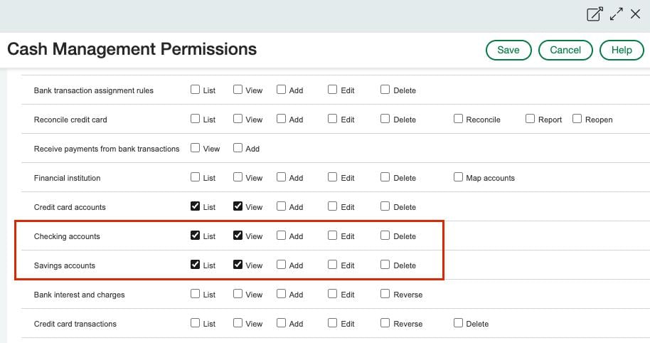This screenshot has height=343, width=650.
Task: Enable List for Bank transaction assignment rules
Action: (x=195, y=90)
